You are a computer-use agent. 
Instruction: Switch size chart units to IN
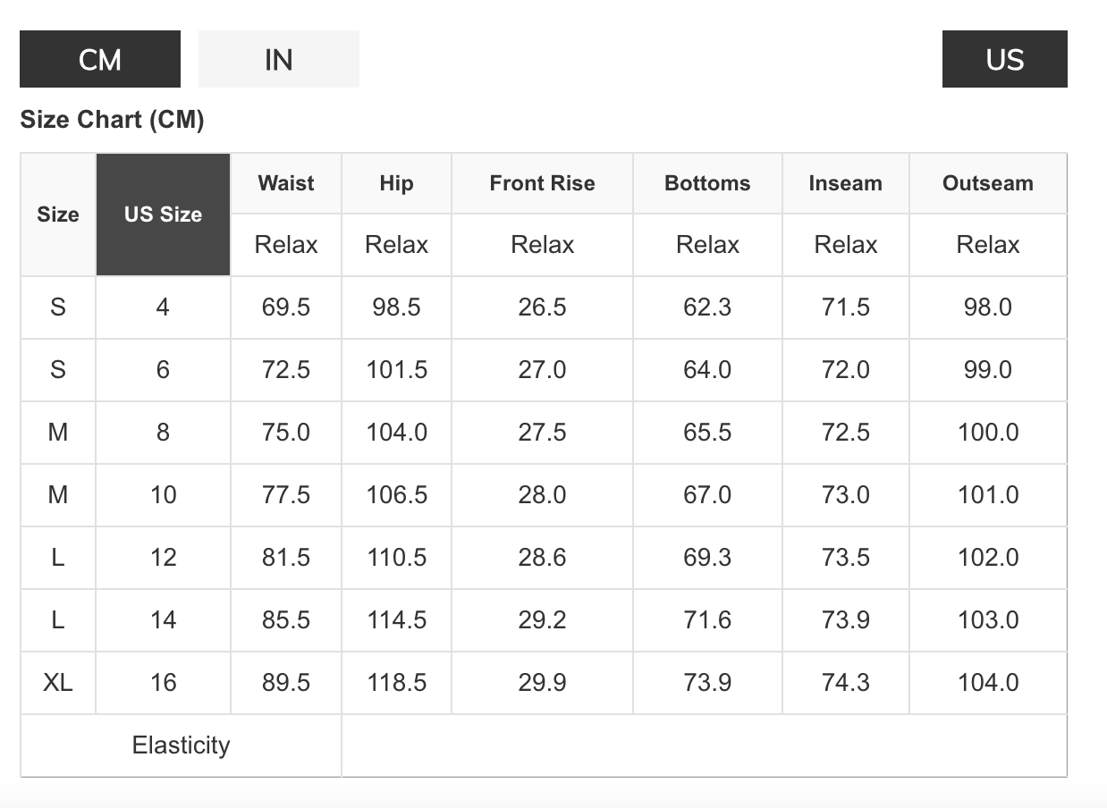pos(278,59)
